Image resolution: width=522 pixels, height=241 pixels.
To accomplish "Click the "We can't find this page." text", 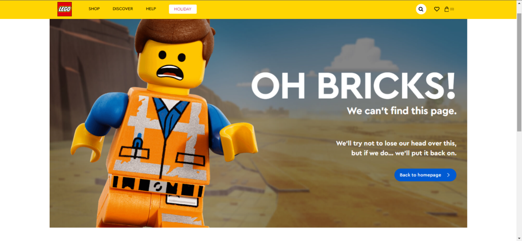I will click(x=402, y=111).
